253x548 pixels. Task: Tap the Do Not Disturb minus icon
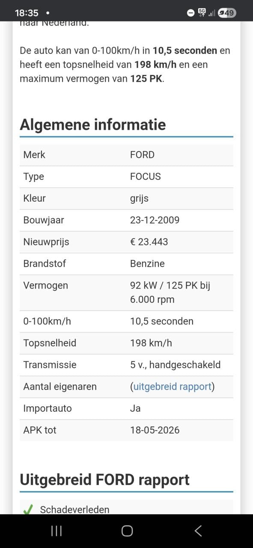190,13
